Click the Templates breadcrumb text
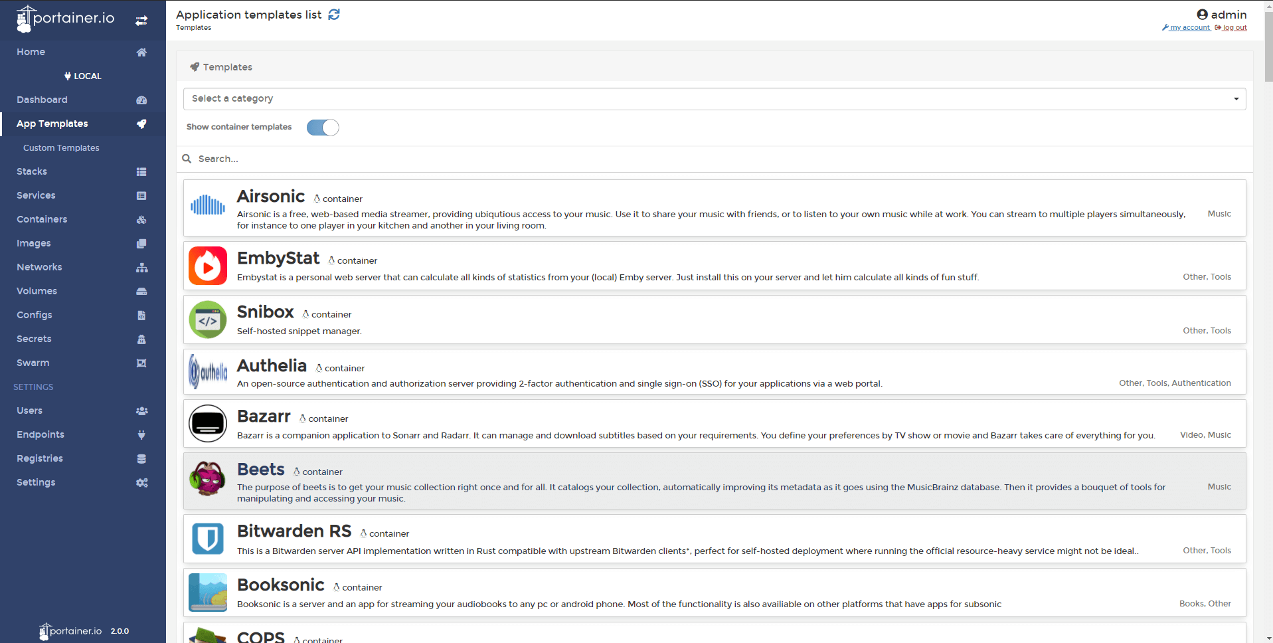The image size is (1273, 643). point(193,28)
